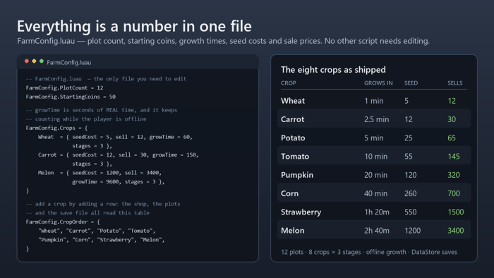
Task: Click the subtitle beginning 'FarmConfig.luau — plot count'
Action: [223, 41]
